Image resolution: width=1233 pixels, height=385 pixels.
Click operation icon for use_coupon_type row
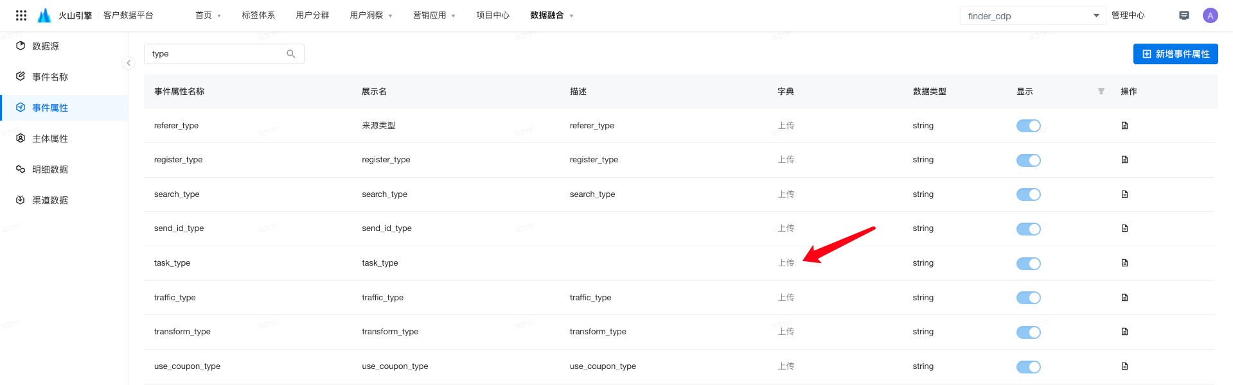click(1124, 366)
